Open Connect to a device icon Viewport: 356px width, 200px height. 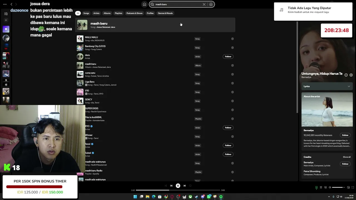[x=325, y=187]
